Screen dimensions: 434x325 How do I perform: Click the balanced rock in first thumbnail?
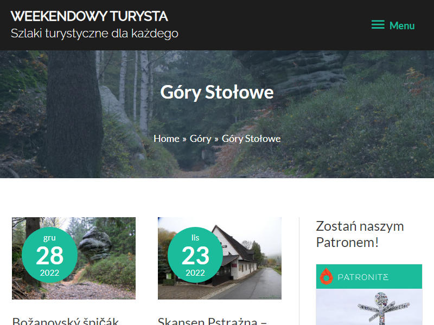coord(95,240)
